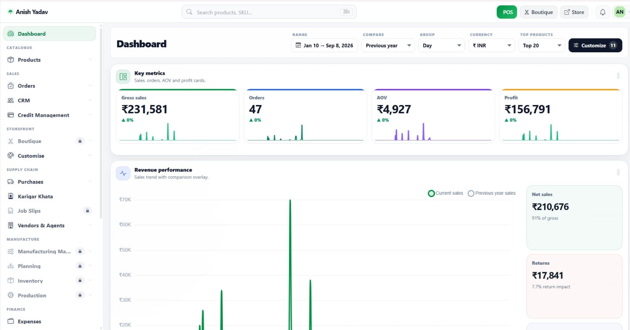Open the Expenses menu item
Screen dimensions: 630x330
(x=50, y=321)
